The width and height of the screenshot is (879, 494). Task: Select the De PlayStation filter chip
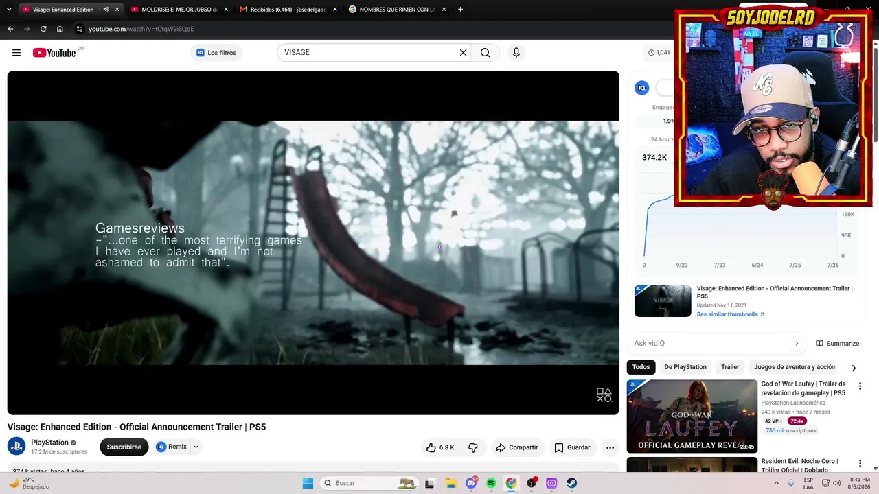point(685,367)
